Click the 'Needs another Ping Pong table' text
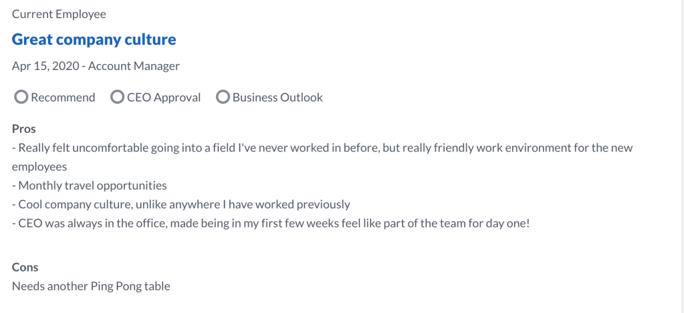The width and height of the screenshot is (684, 313). pyautogui.click(x=91, y=286)
